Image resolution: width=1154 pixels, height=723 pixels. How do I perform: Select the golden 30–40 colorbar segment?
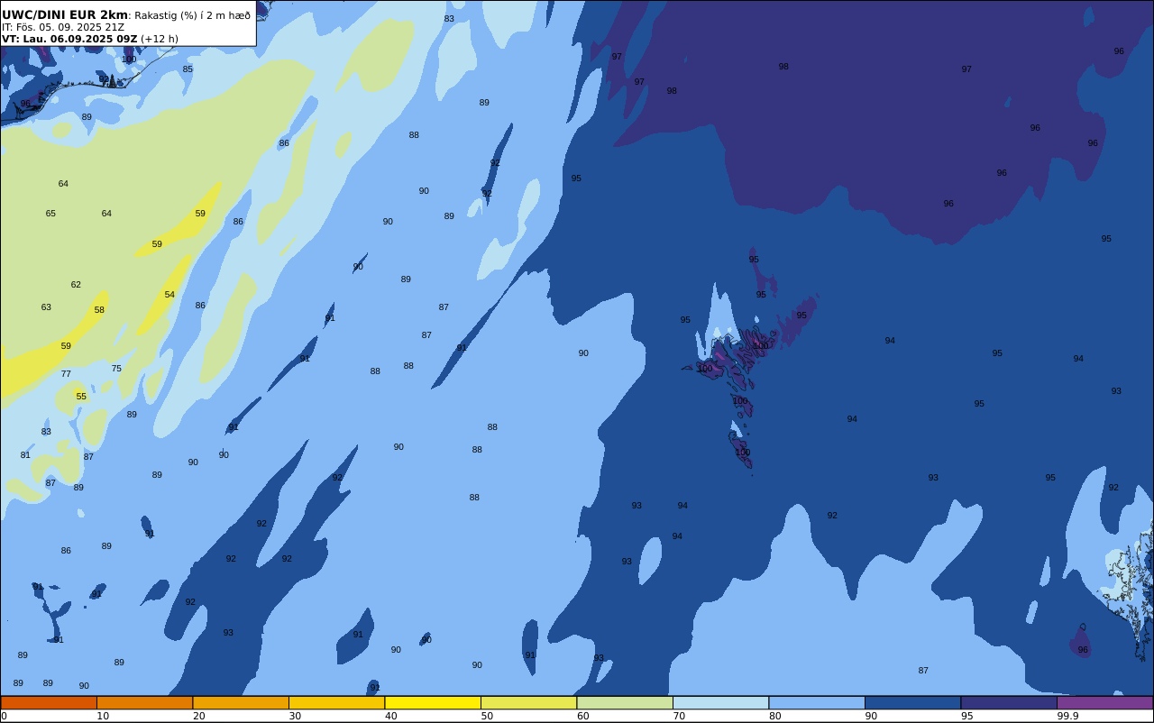coord(336,702)
